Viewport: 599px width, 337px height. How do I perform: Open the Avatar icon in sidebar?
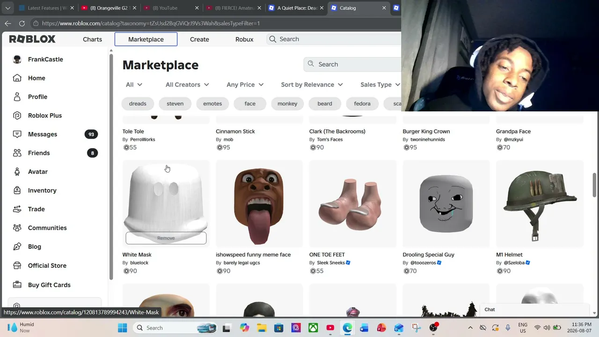point(17,172)
